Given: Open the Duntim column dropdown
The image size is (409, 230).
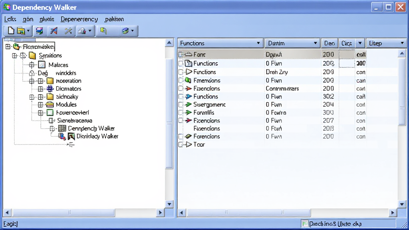Looking at the screenshot, I should click(315, 43).
